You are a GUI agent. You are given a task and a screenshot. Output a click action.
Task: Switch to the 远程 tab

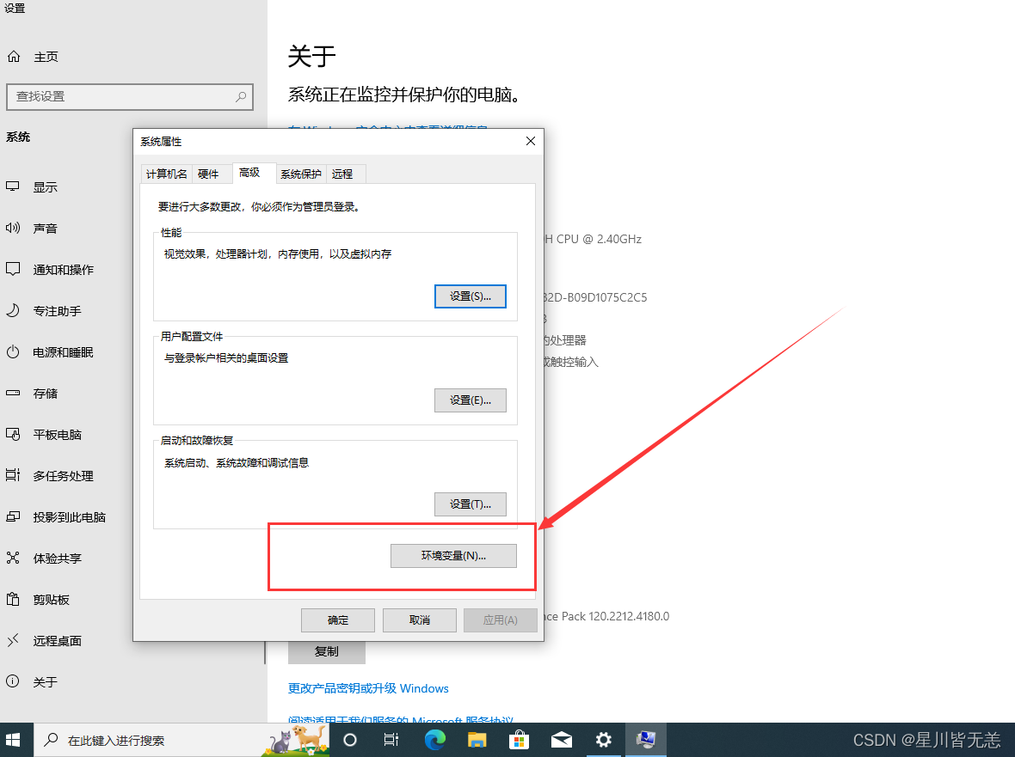343,173
